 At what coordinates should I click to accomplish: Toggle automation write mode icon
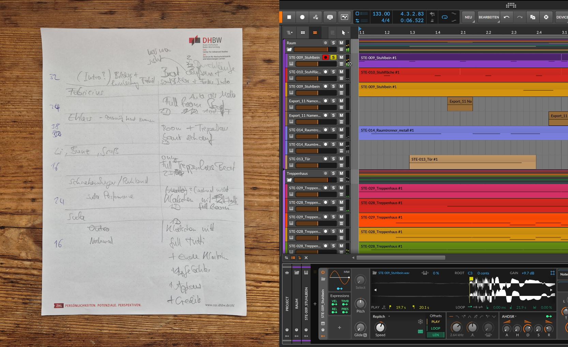(316, 17)
